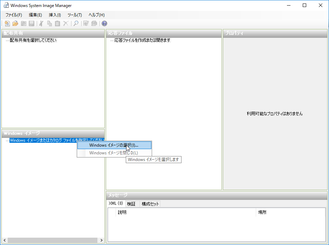Image resolution: width=329 pixels, height=245 pixels.
Task: Create a new answer file from toolbar
Action: pos(7,23)
